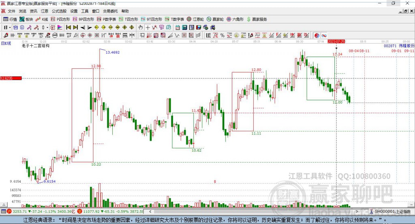
Task: Open the 文件 menu
Action: point(12,11)
